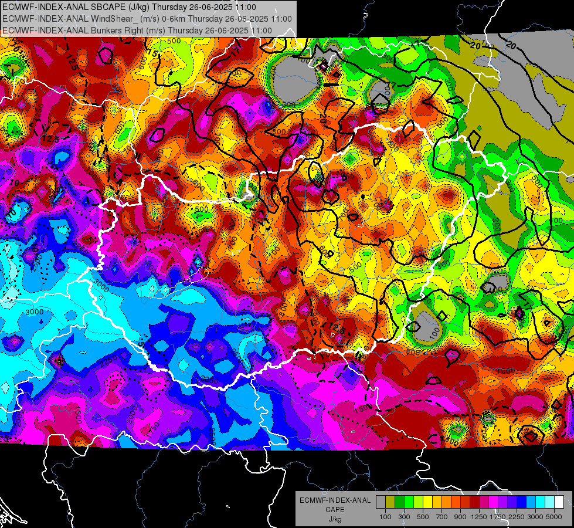574x528 pixels.
Task: Click the gray swatch in CAPE legend
Action: coord(381,502)
